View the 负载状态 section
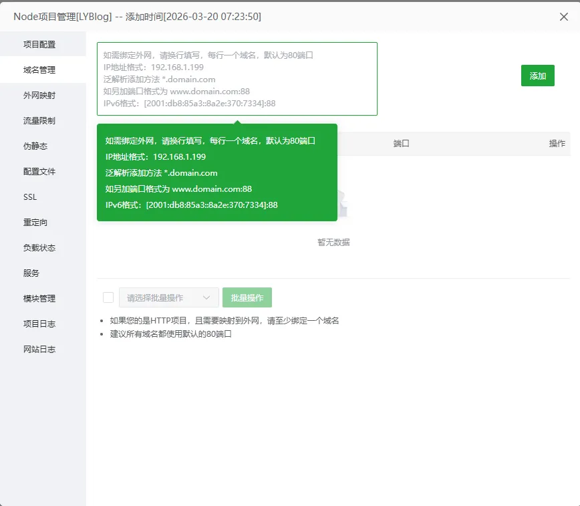Viewport: 580px width, 506px height. pos(39,248)
